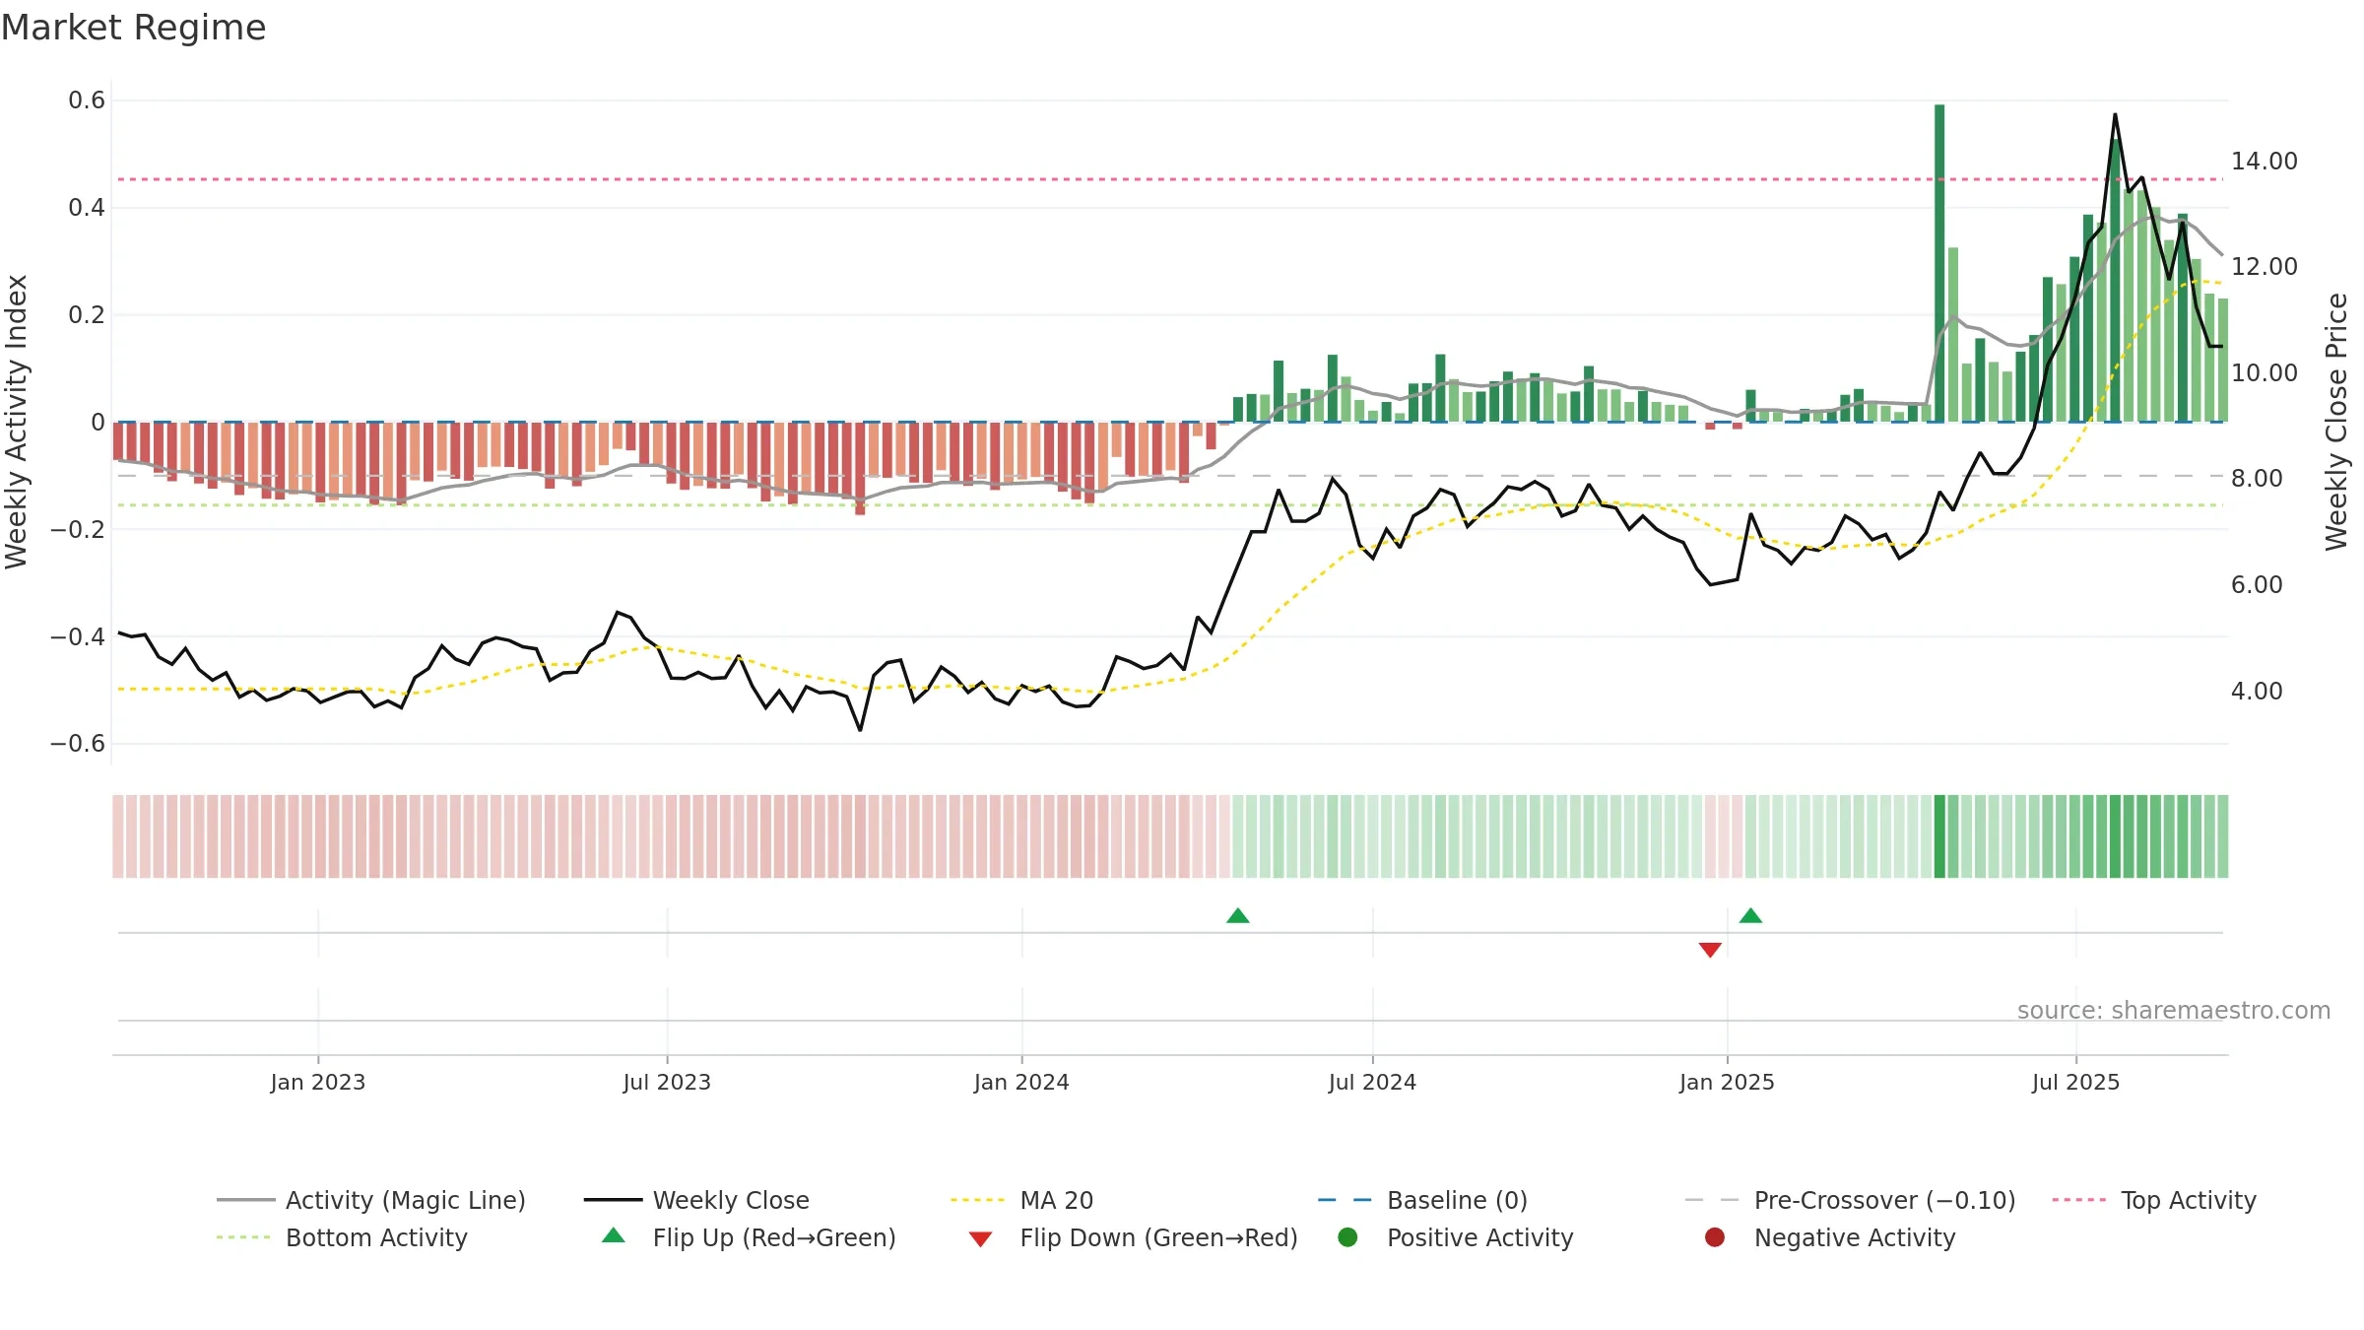The width and height of the screenshot is (2364, 1330).
Task: Select the red flip-down marker near Jan 2025
Action: 1710,950
